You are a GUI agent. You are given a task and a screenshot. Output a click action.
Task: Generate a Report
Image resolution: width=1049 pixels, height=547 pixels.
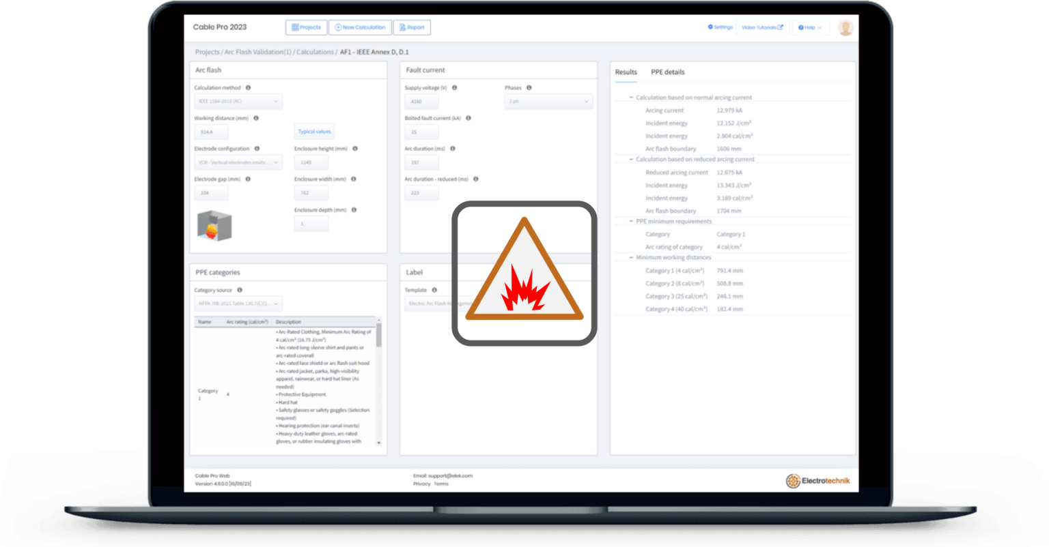(412, 27)
